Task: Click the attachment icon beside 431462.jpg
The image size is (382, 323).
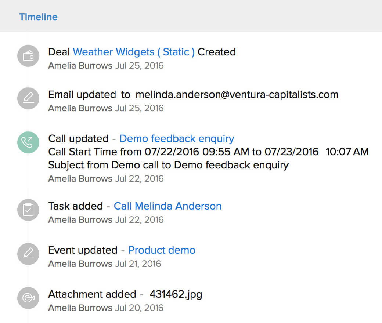Action: (x=28, y=298)
